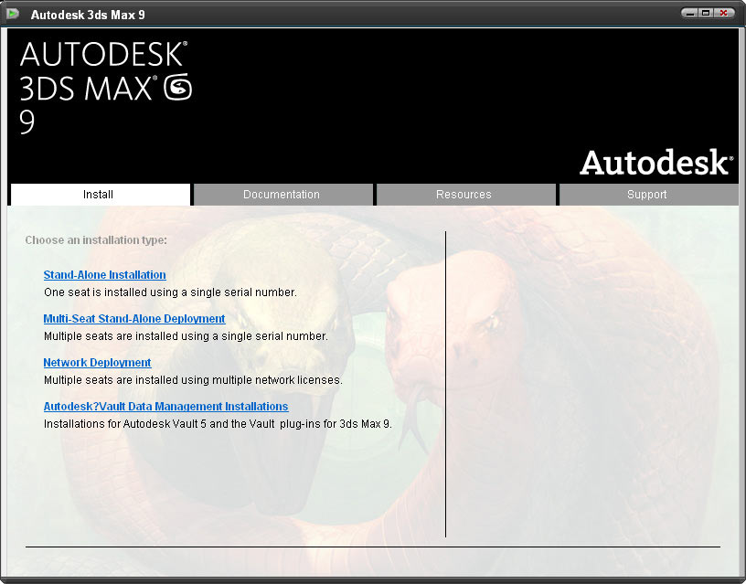Choose Multi-Seat Stand-Alone Deployment link
This screenshot has width=746, height=584.
(x=134, y=319)
